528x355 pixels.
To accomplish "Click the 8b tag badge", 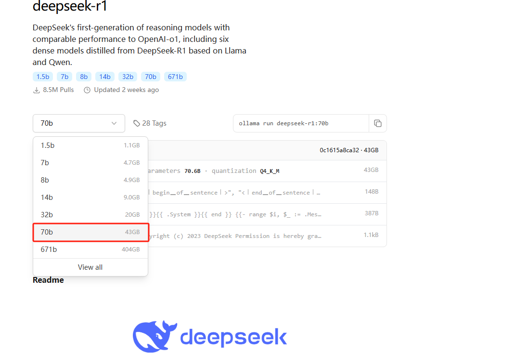I will tap(83, 76).
